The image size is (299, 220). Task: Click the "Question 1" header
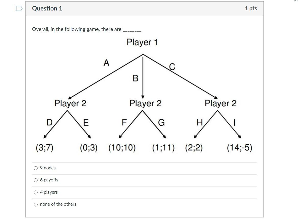click(47, 8)
